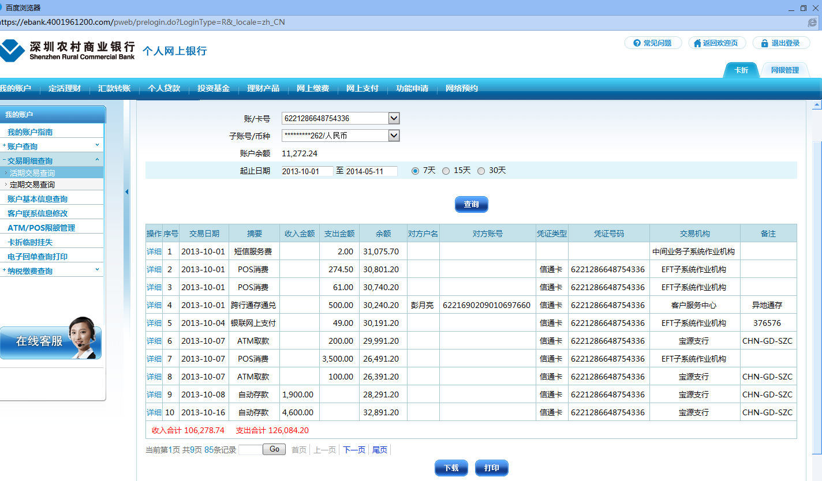Click the browser refresh icon in address bar
Viewport: 822px width, 481px height.
coord(812,22)
